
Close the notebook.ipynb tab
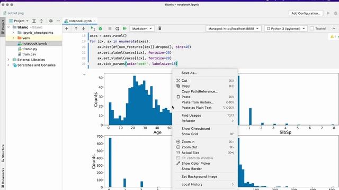coord(94,21)
